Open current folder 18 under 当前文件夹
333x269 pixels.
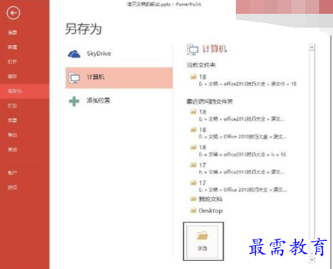click(243, 80)
